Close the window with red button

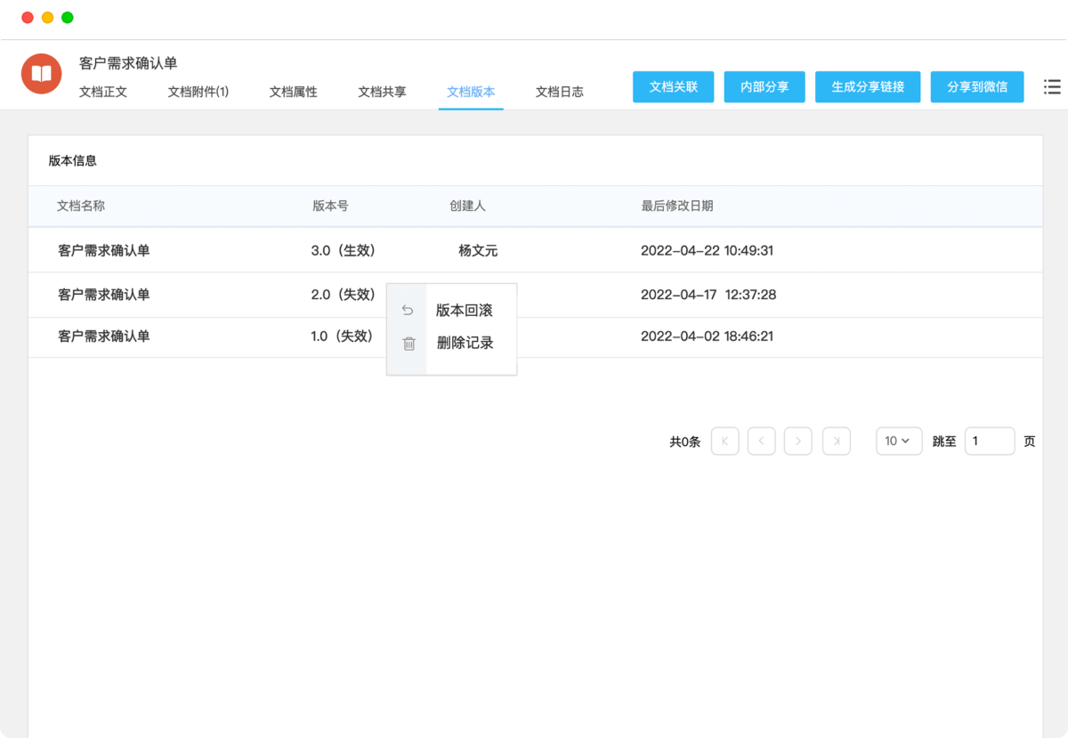(x=28, y=18)
